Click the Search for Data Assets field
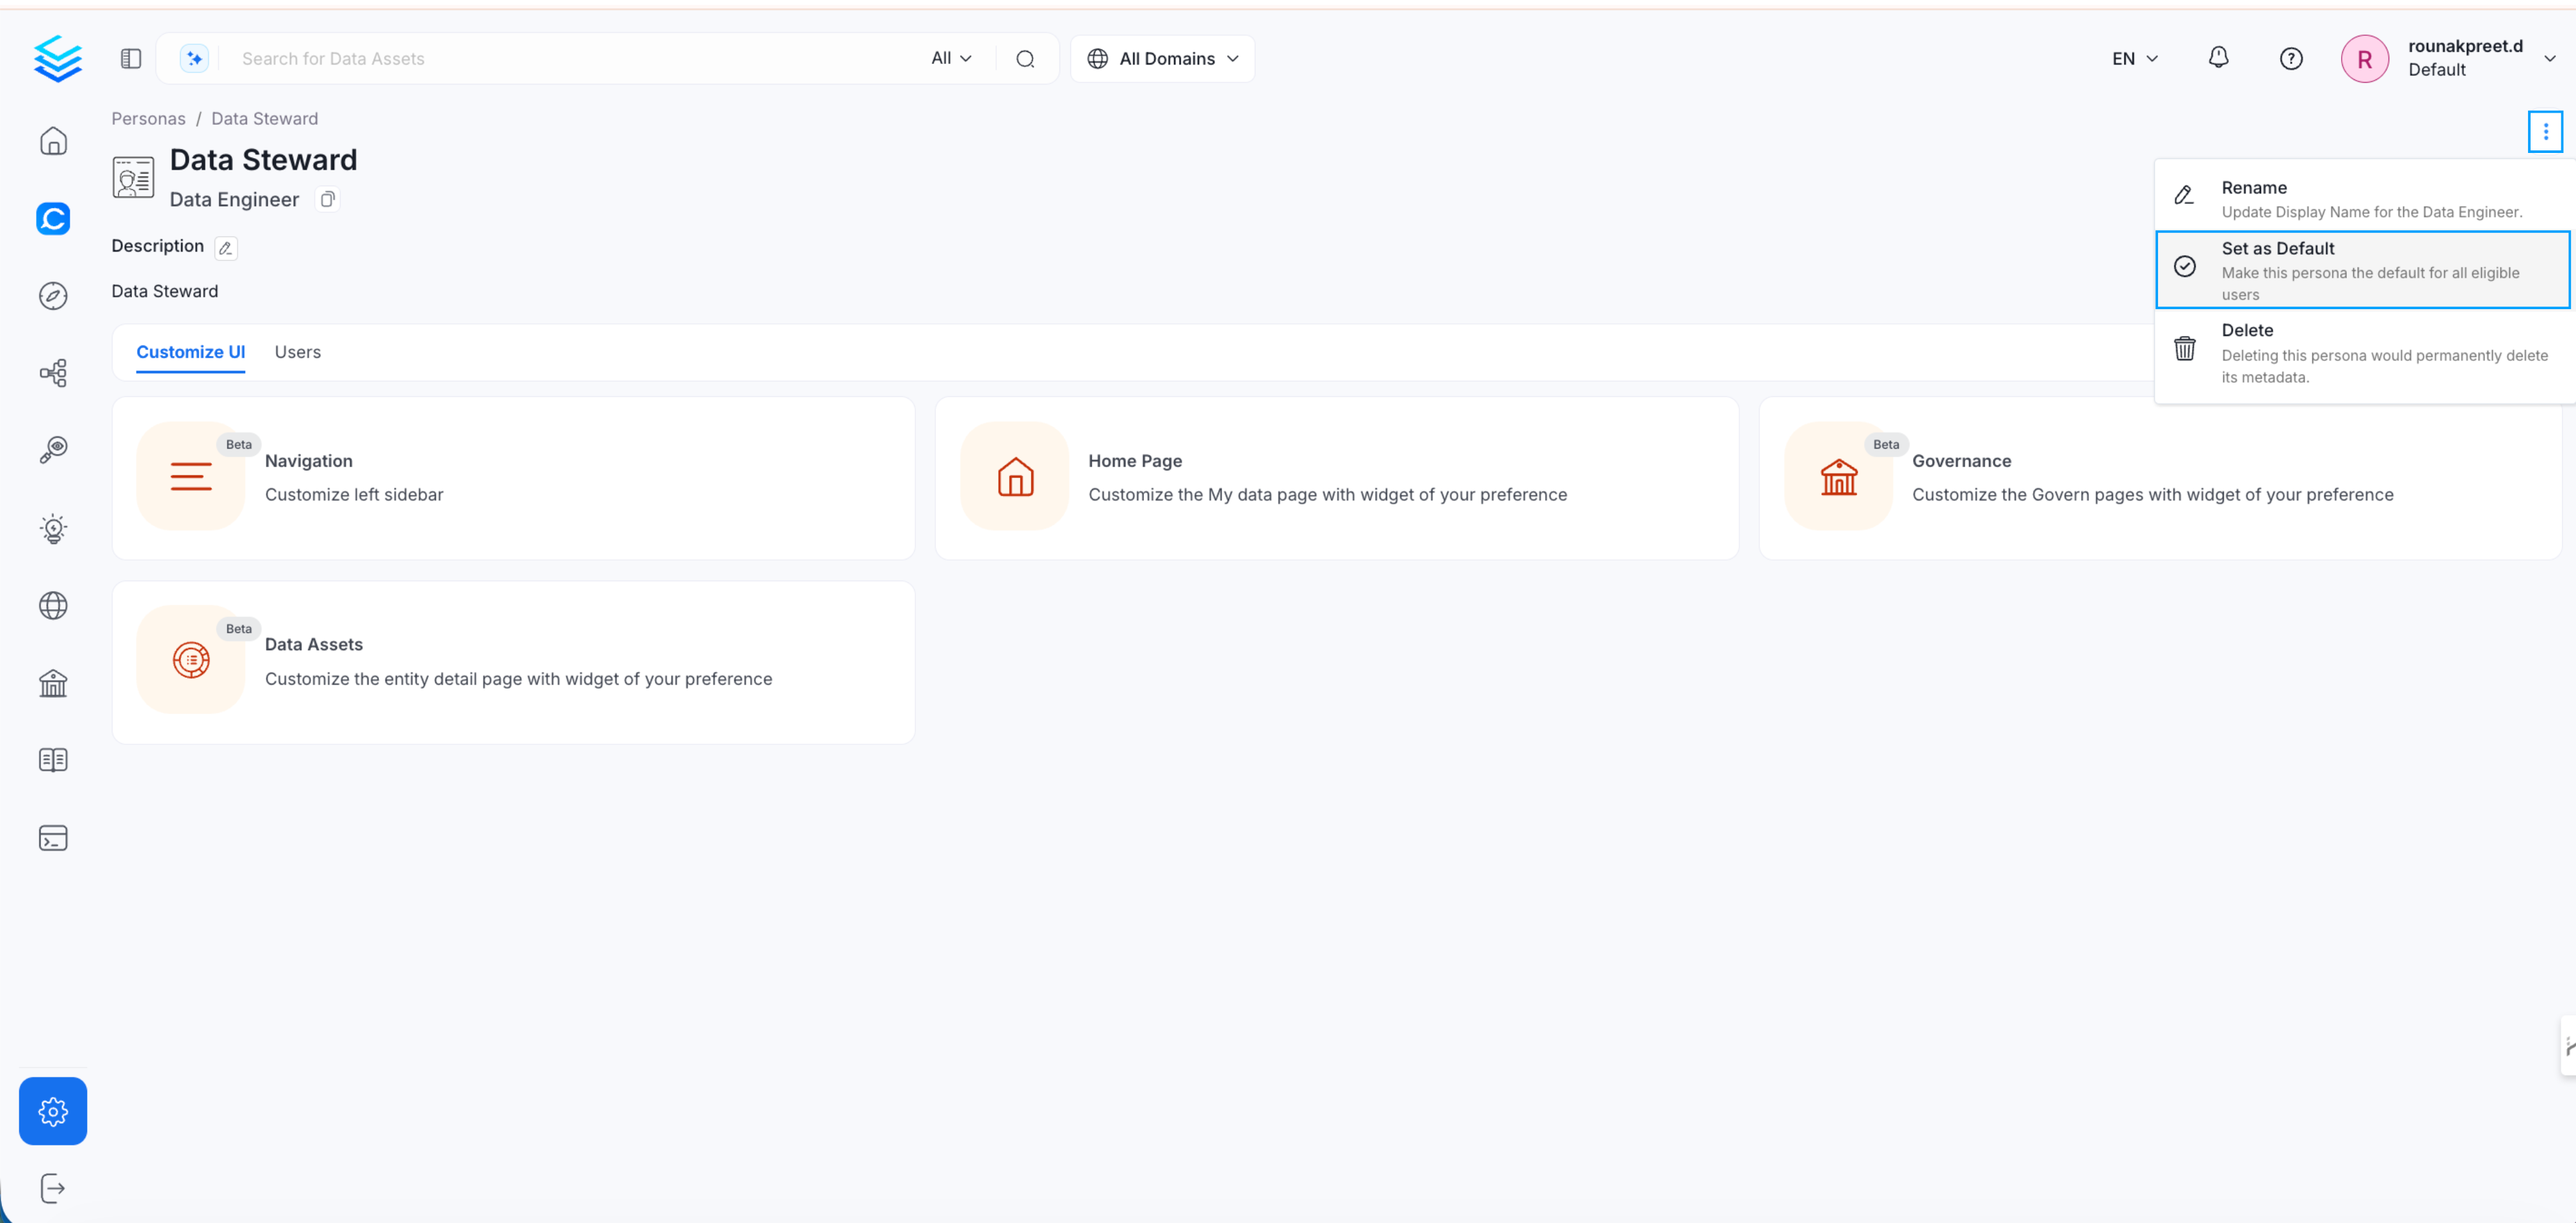The height and width of the screenshot is (1223, 2576). pyautogui.click(x=570, y=59)
